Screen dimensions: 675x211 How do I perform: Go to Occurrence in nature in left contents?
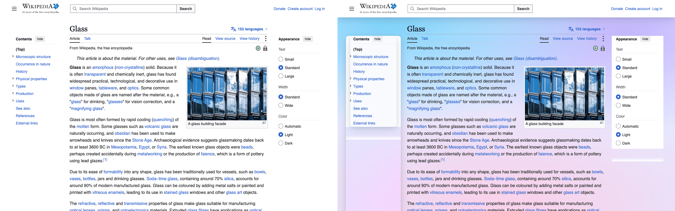pos(33,64)
